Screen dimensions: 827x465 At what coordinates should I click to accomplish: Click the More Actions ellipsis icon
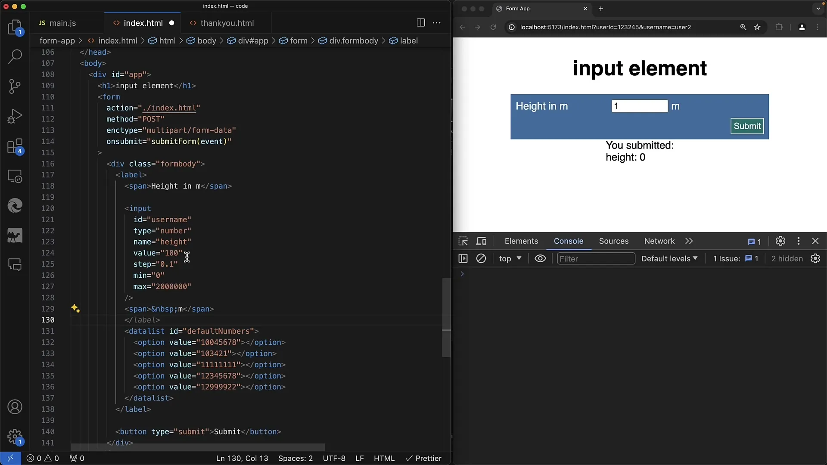click(437, 23)
